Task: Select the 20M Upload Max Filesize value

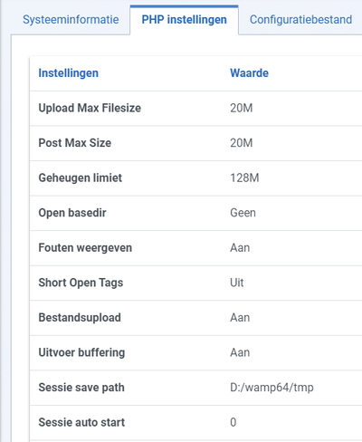Action: pyautogui.click(x=242, y=108)
